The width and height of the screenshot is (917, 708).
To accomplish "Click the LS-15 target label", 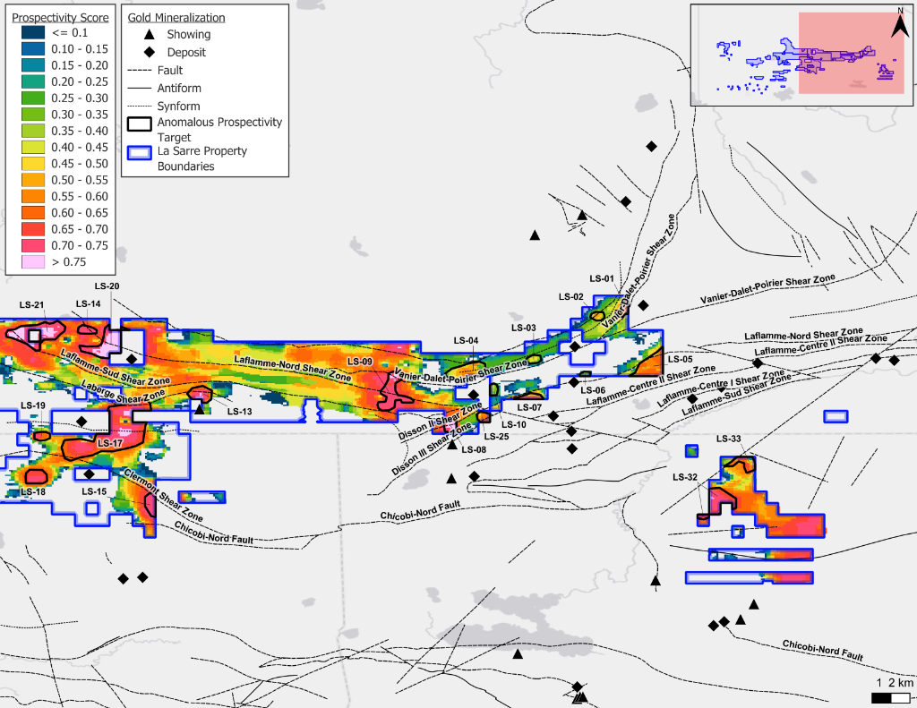I will point(94,491).
